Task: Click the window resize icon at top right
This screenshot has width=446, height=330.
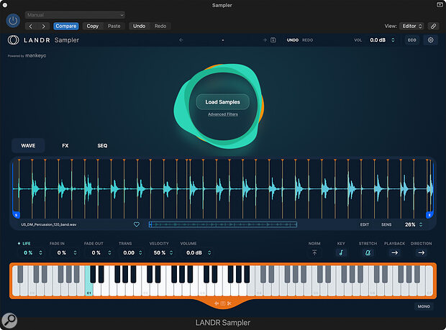Action: (x=440, y=5)
